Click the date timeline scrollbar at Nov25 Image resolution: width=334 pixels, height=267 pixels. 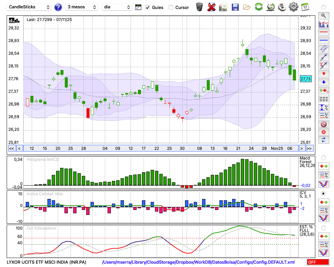click(x=277, y=148)
